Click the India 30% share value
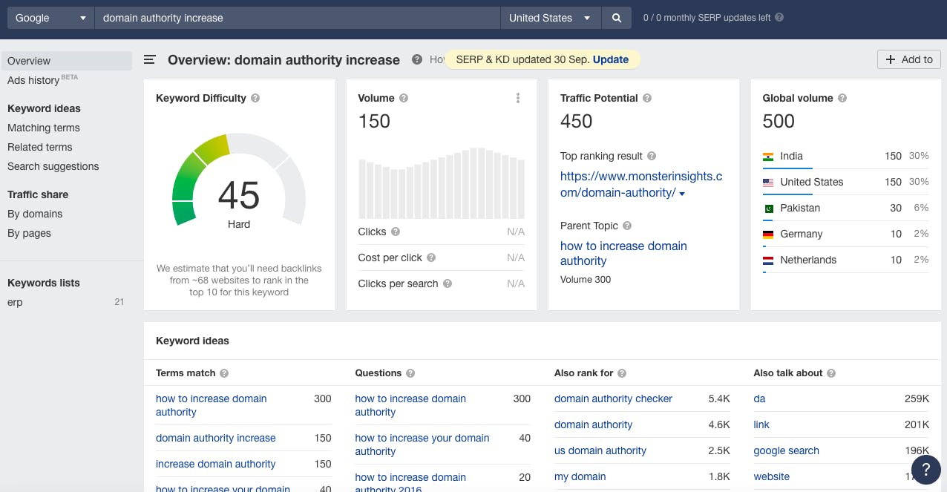The height and width of the screenshot is (492, 947). 919,156
